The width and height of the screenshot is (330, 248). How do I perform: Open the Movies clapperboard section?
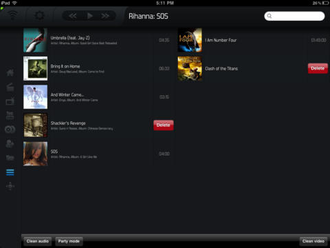[10, 87]
